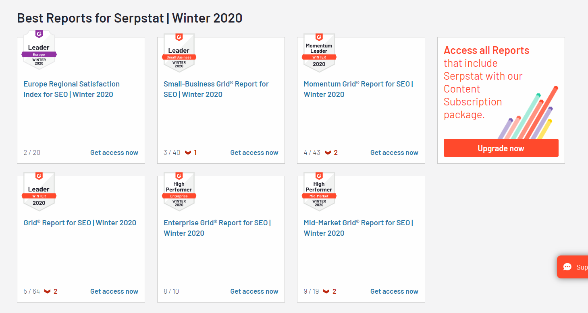Image resolution: width=588 pixels, height=313 pixels.
Task: Get access now for the Enterprise Grid report
Action: tap(254, 292)
